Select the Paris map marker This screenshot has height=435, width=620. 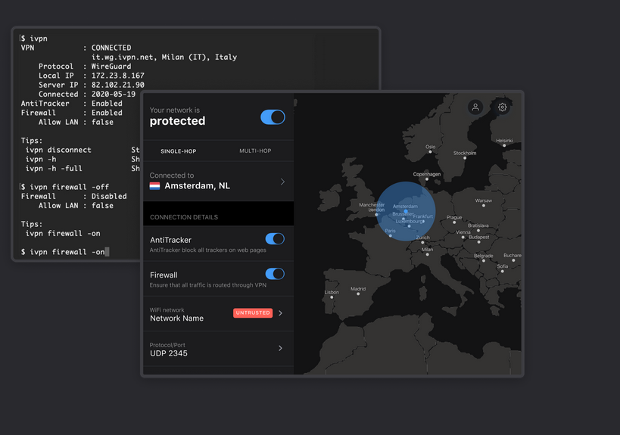[x=391, y=235]
